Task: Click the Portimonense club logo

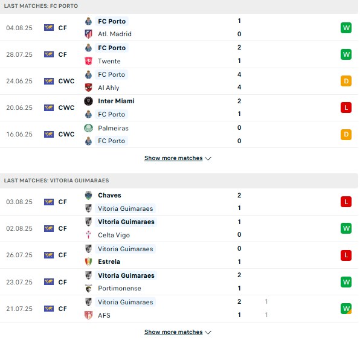Action: (88, 288)
